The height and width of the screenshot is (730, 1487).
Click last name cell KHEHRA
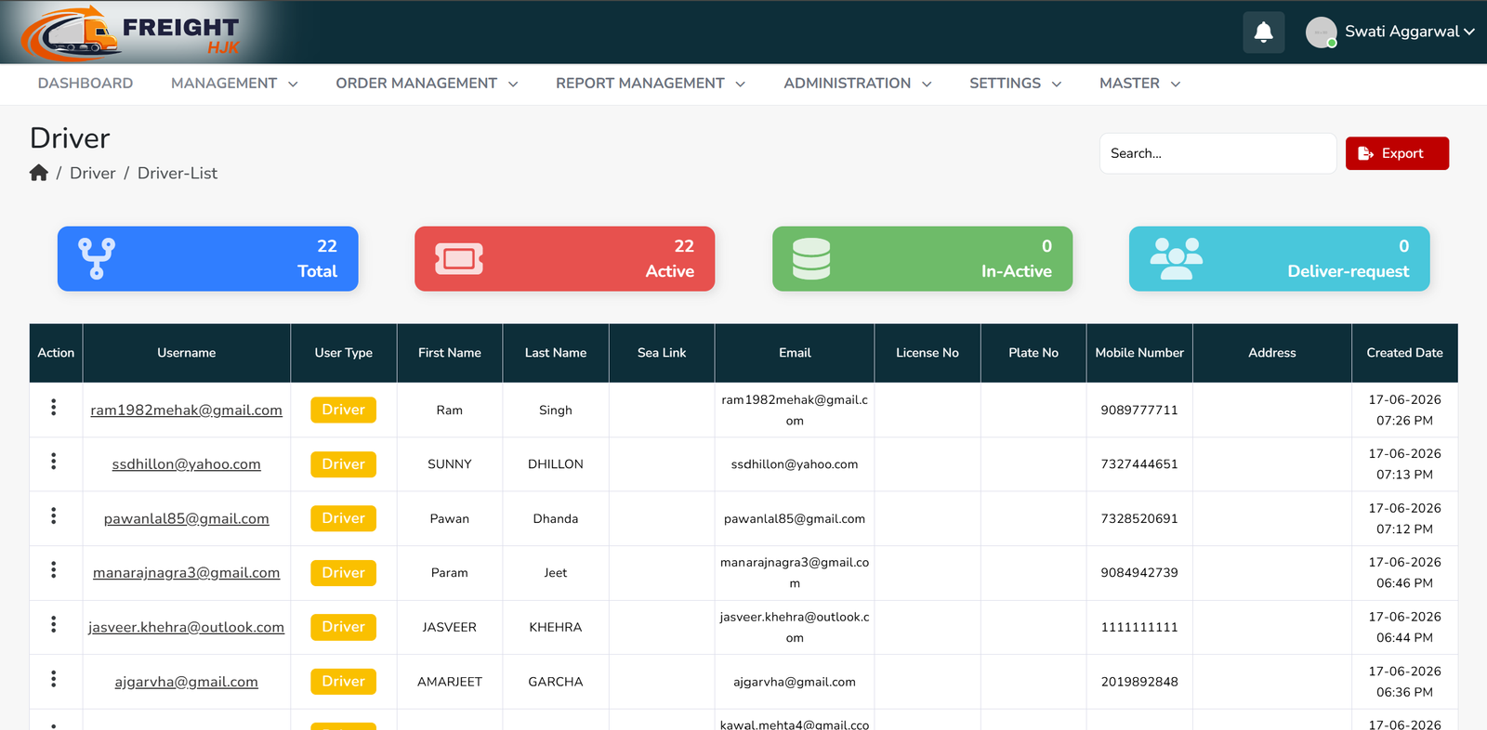tap(556, 627)
